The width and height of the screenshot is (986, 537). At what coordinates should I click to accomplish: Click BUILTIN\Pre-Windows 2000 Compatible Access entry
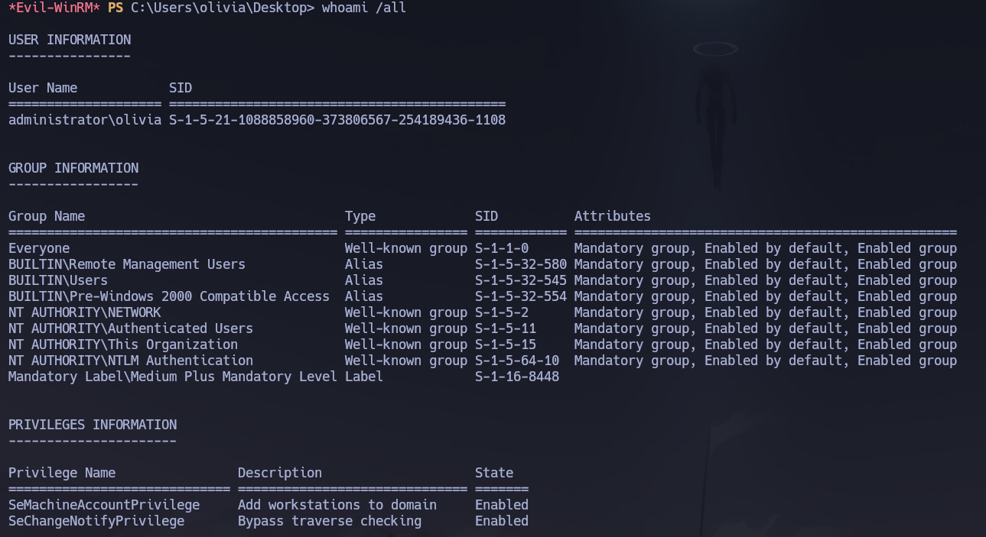168,296
